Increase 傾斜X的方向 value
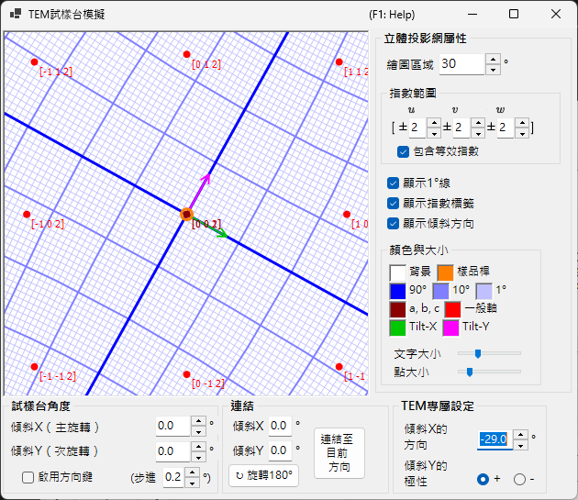The image size is (578, 500). [520, 435]
